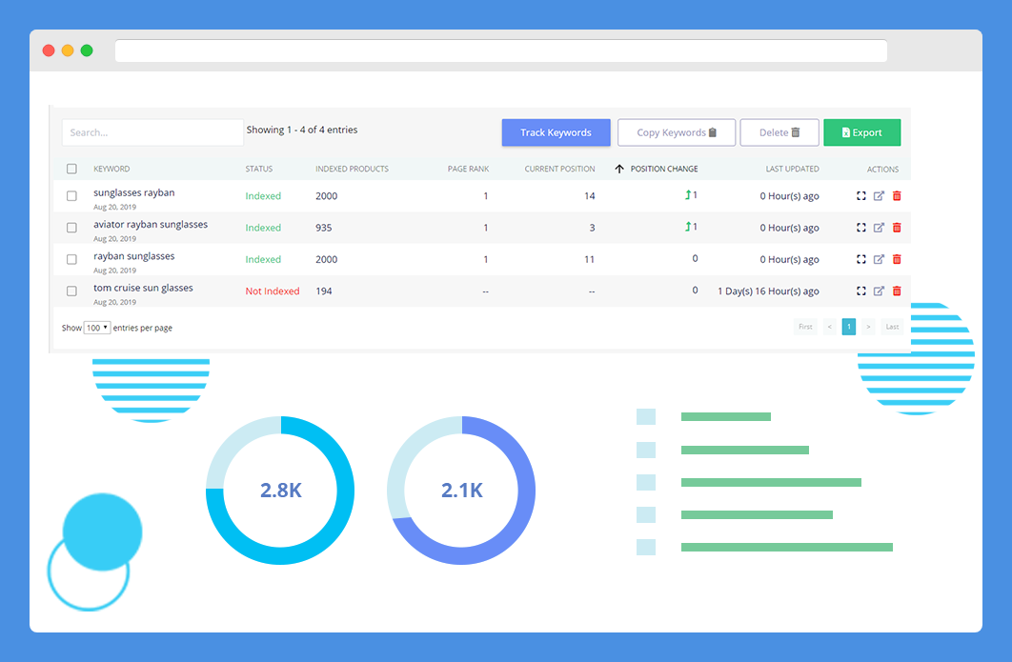Sort by Last Updated column header
The height and width of the screenshot is (662, 1012).
pyautogui.click(x=793, y=169)
